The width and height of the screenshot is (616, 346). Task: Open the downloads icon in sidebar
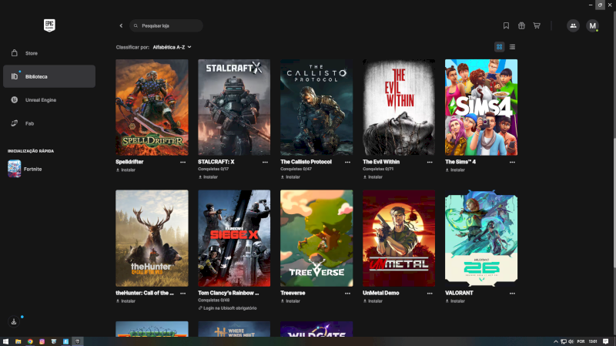[x=14, y=321]
